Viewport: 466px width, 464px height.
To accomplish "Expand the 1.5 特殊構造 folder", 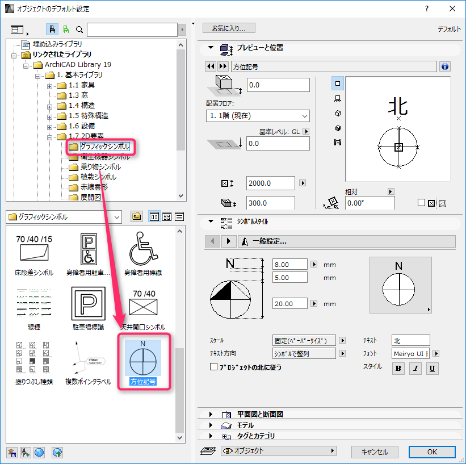I will point(49,117).
